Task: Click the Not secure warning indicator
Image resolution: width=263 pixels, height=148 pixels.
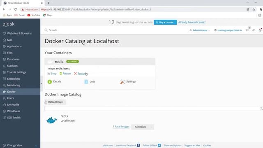Action: coord(30,9)
